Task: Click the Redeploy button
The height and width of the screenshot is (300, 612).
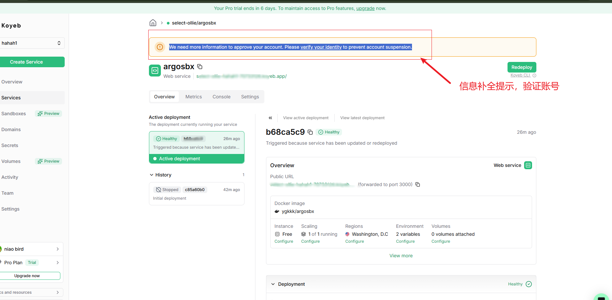Action: 521,67
